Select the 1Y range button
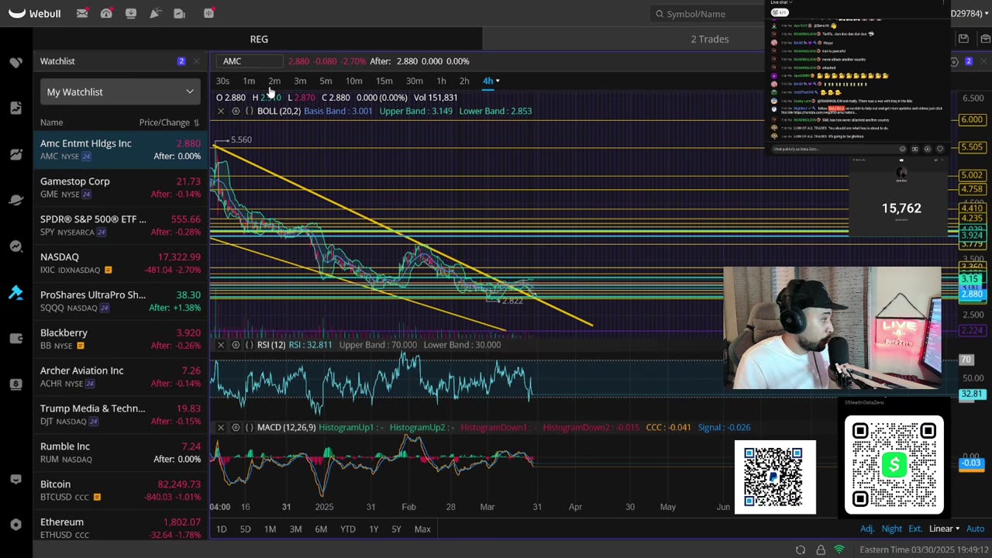 coord(374,529)
